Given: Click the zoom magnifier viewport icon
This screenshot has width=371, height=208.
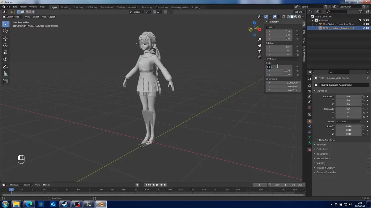Looking at the screenshot, I should (x=260, y=39).
